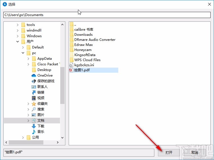The width and height of the screenshot is (214, 160).
Task: Click the 打开 button
Action: click(x=169, y=152)
